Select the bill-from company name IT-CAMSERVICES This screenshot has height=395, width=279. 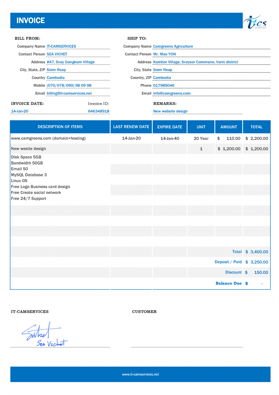[x=61, y=46]
